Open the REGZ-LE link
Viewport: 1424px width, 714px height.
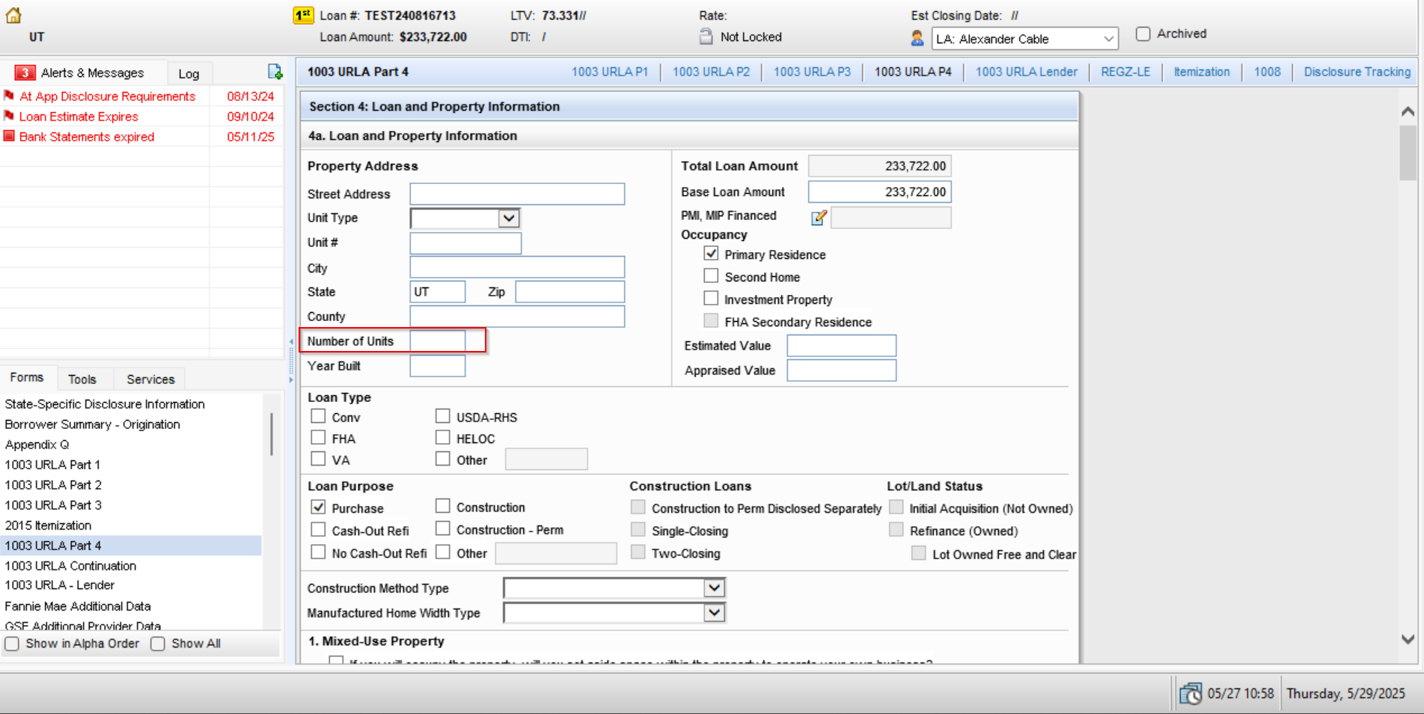(1125, 72)
